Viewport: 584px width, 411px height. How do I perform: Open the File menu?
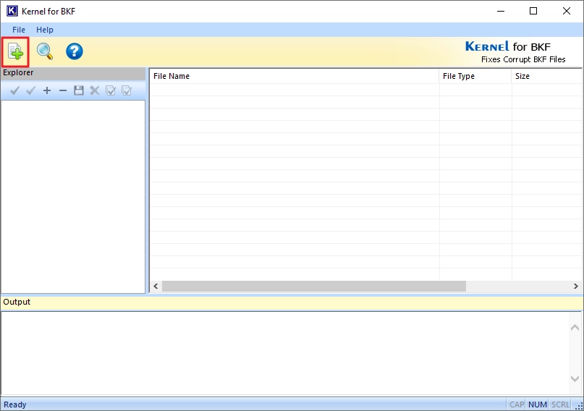coord(19,30)
